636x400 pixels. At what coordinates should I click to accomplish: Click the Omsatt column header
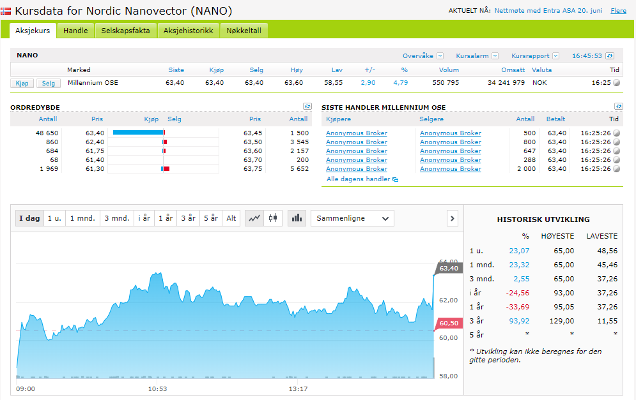click(513, 70)
